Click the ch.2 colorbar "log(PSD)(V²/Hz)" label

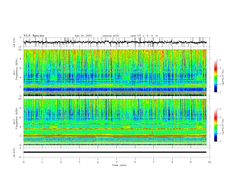(223, 127)
